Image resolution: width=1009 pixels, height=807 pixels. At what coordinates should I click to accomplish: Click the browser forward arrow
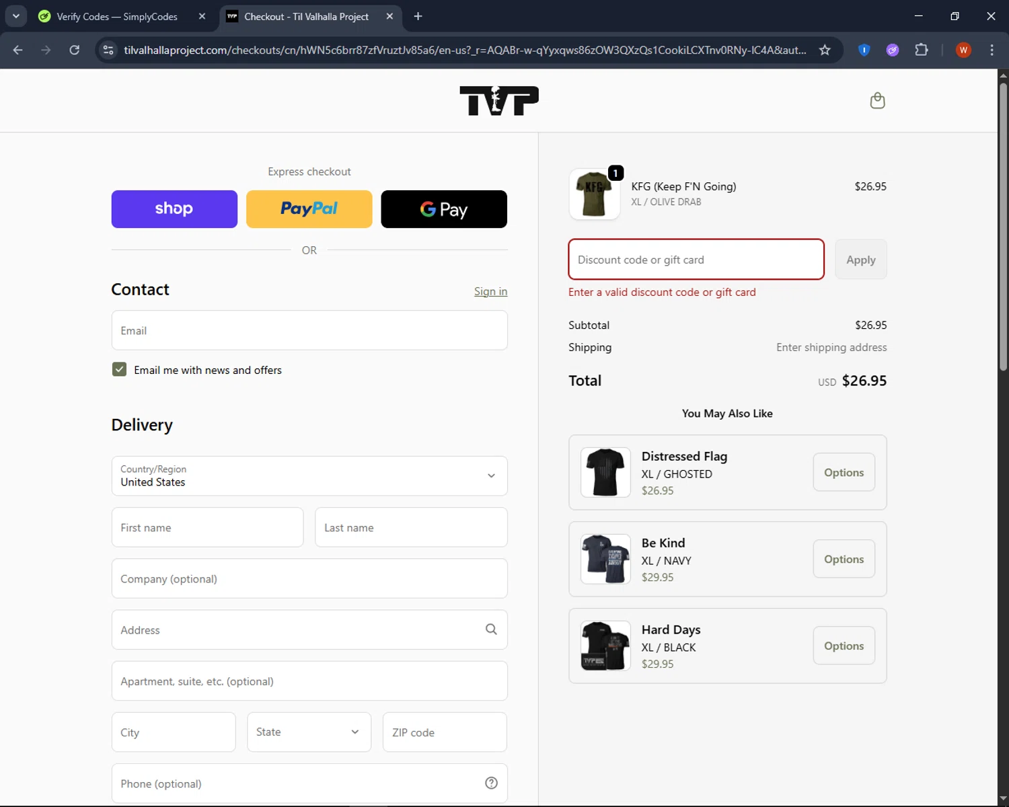[x=46, y=50]
